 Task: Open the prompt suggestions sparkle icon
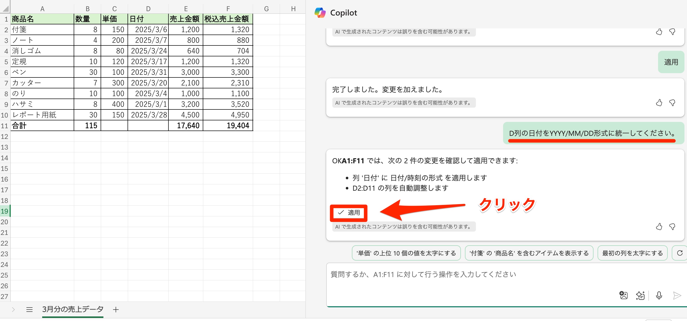tap(640, 295)
